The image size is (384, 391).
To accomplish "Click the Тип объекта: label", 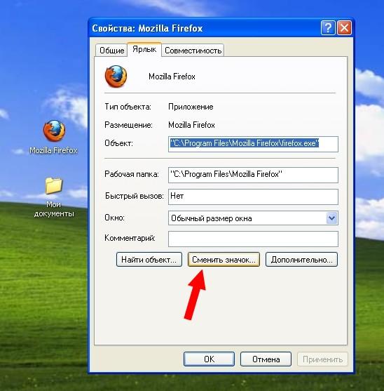I will [x=128, y=107].
